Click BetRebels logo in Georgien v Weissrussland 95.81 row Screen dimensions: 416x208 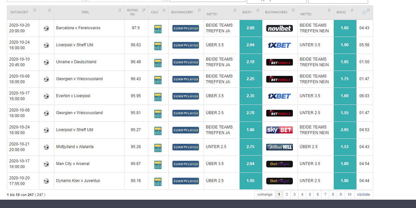[x=280, y=113]
